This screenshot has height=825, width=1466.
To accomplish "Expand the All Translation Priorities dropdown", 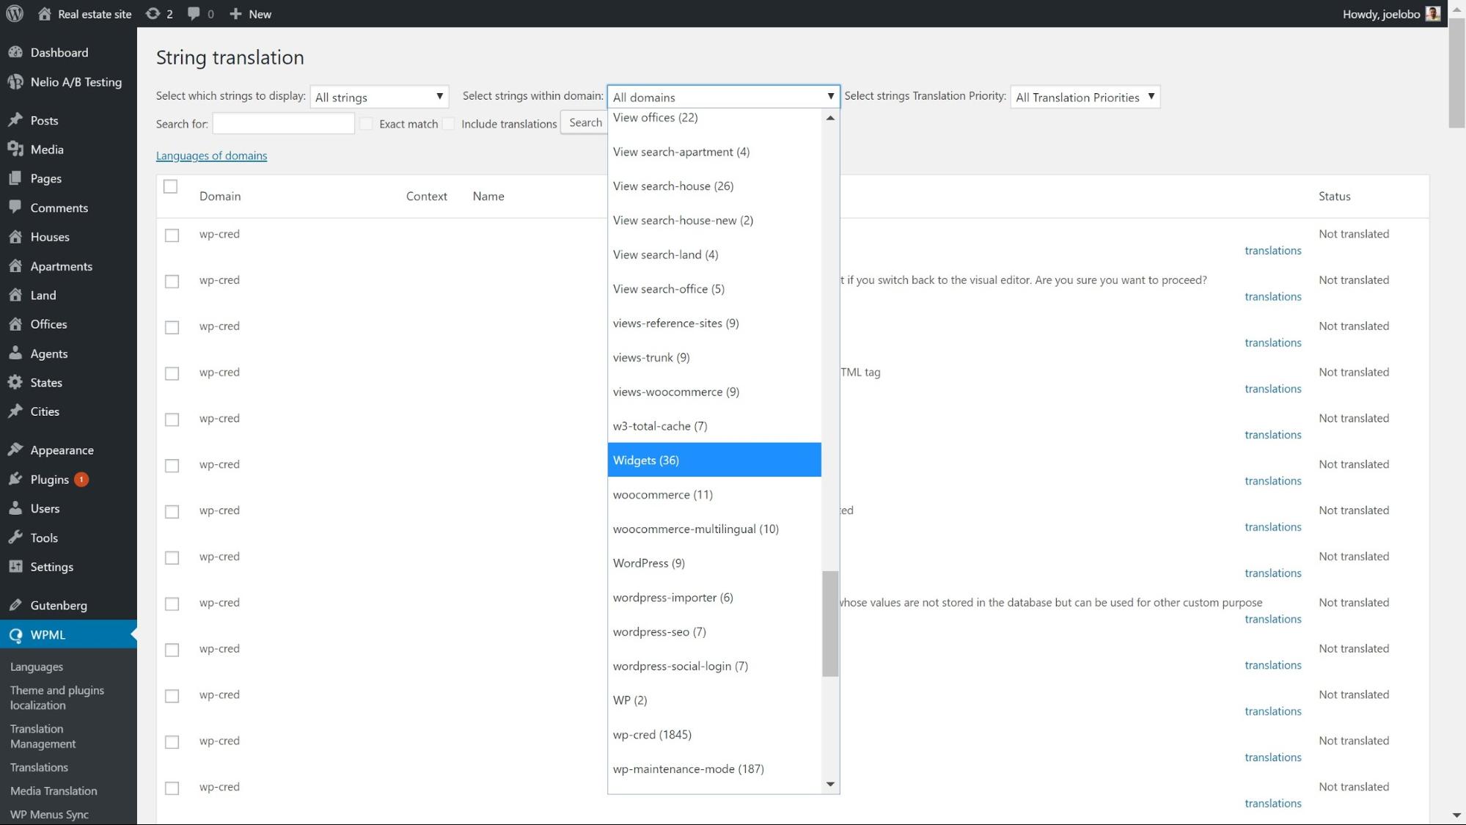I will [1085, 97].
